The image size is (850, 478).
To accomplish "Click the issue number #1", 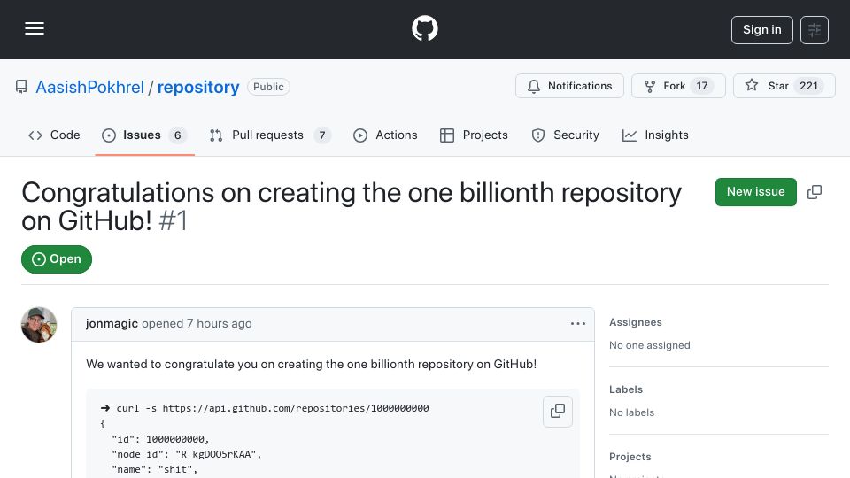I will pos(174,221).
